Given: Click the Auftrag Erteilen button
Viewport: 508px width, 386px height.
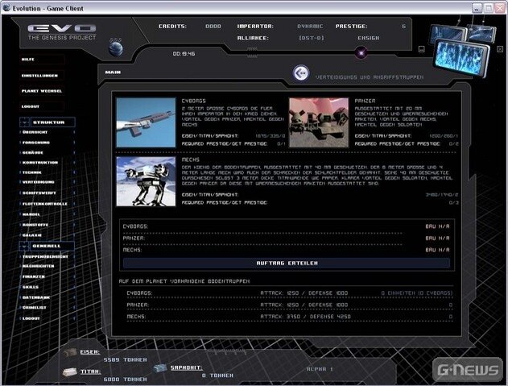Looking at the screenshot, I should (x=287, y=263).
